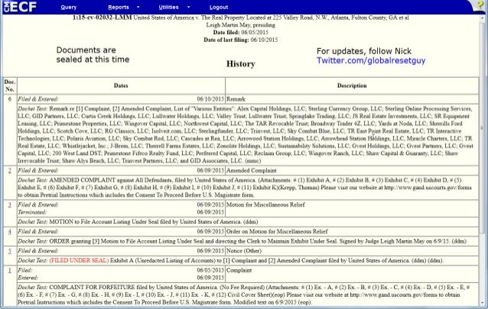Click the "Description" column header

tap(352, 85)
